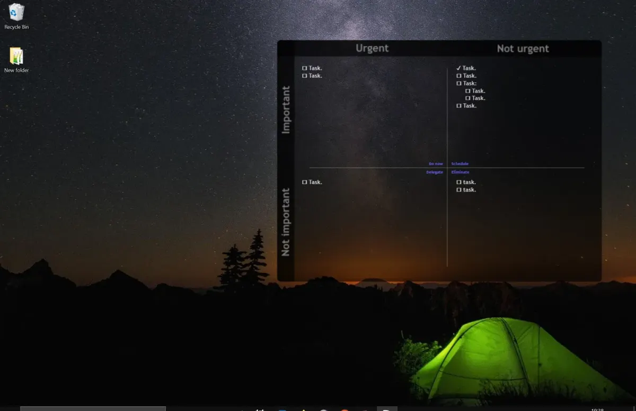Open the Recycle Bin desktop icon

[16, 16]
